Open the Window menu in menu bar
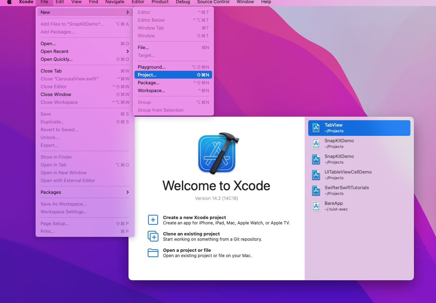The height and width of the screenshot is (303, 436). point(246,2)
